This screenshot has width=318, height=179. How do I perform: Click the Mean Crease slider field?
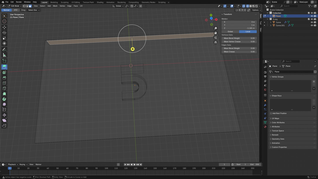point(239,52)
